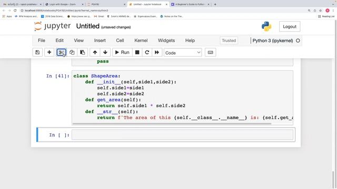
Task: Go forward in browser history
Action: [x=9, y=10]
